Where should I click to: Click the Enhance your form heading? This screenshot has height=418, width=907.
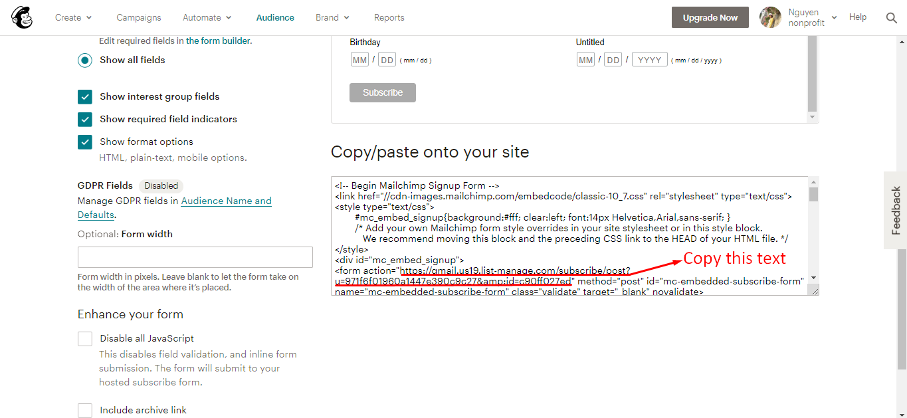pyautogui.click(x=130, y=314)
